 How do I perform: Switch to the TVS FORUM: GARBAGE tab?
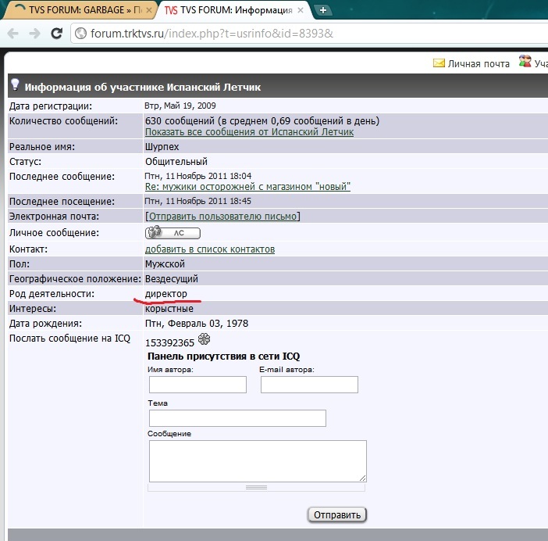coord(78,11)
